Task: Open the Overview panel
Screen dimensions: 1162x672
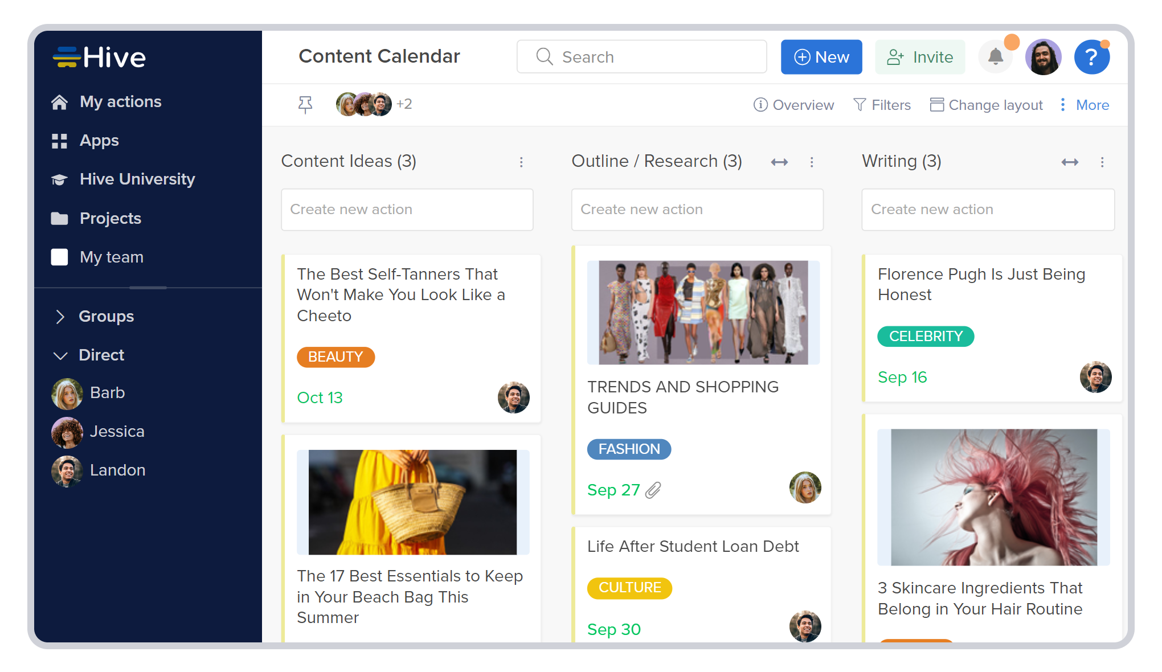Action: pos(793,105)
